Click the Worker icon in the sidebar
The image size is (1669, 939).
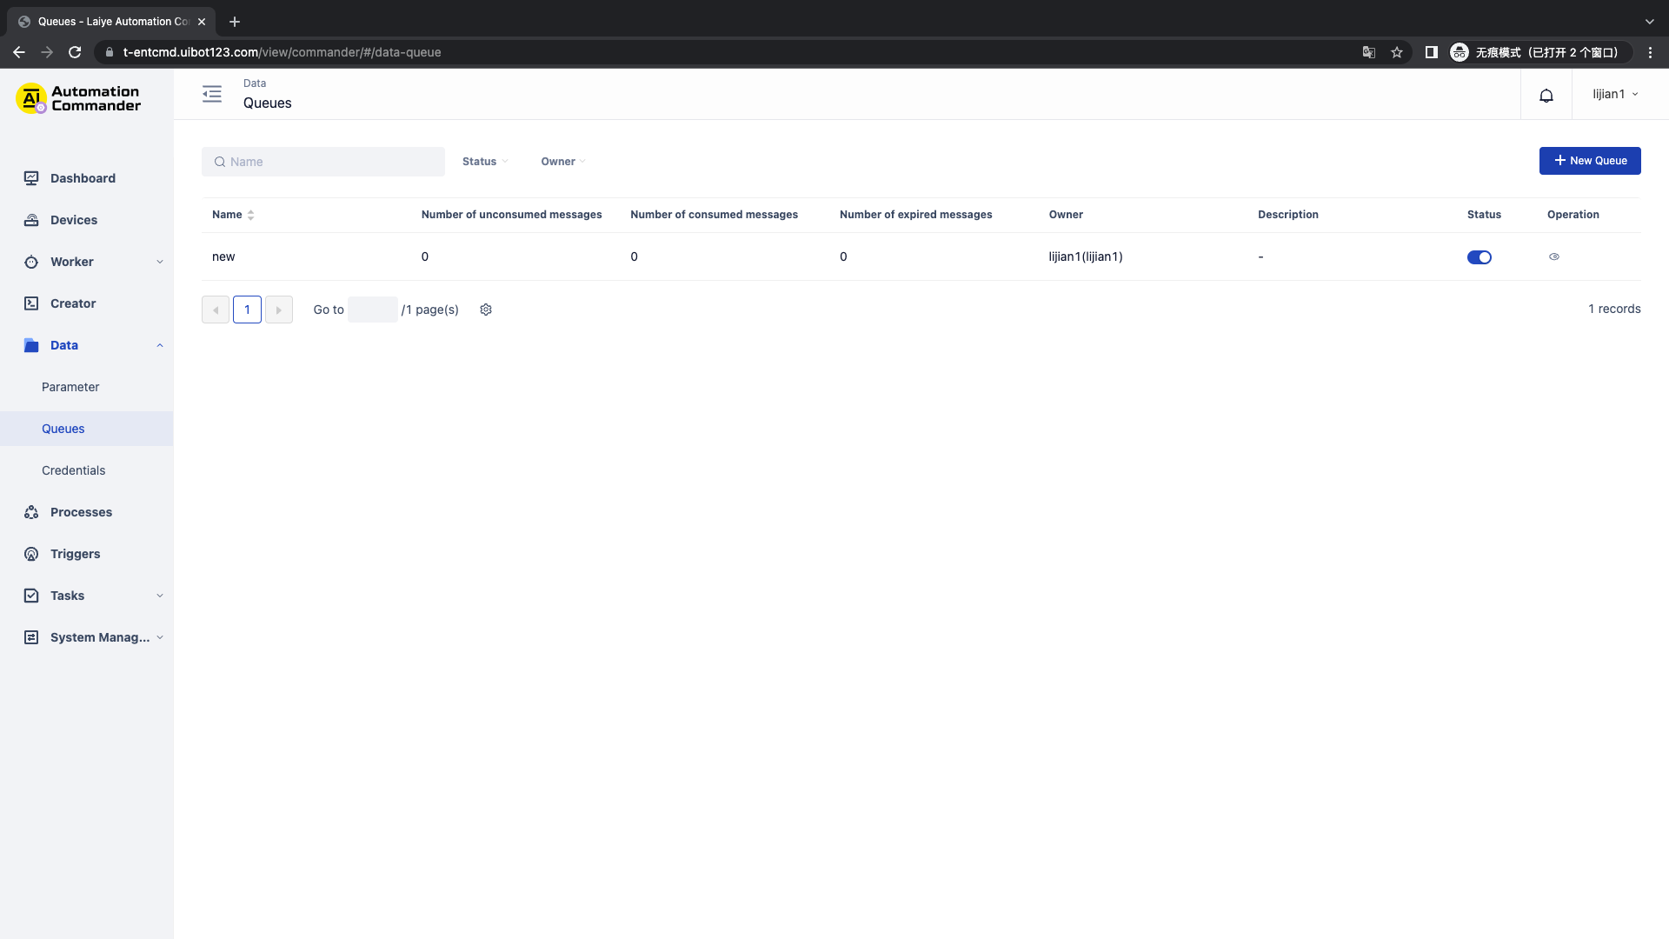tap(31, 262)
